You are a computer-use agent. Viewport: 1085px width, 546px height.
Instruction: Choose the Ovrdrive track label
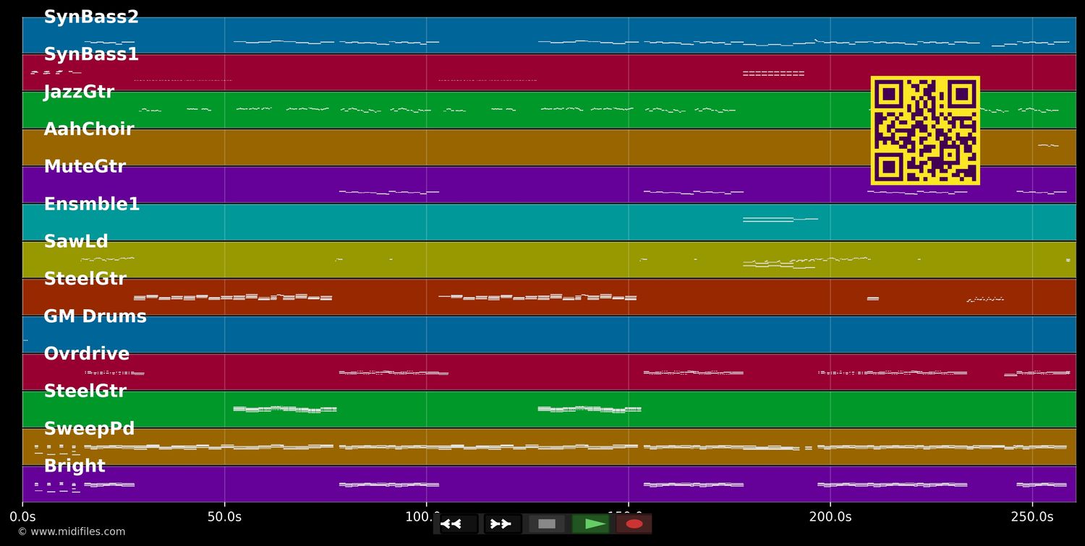click(x=87, y=354)
